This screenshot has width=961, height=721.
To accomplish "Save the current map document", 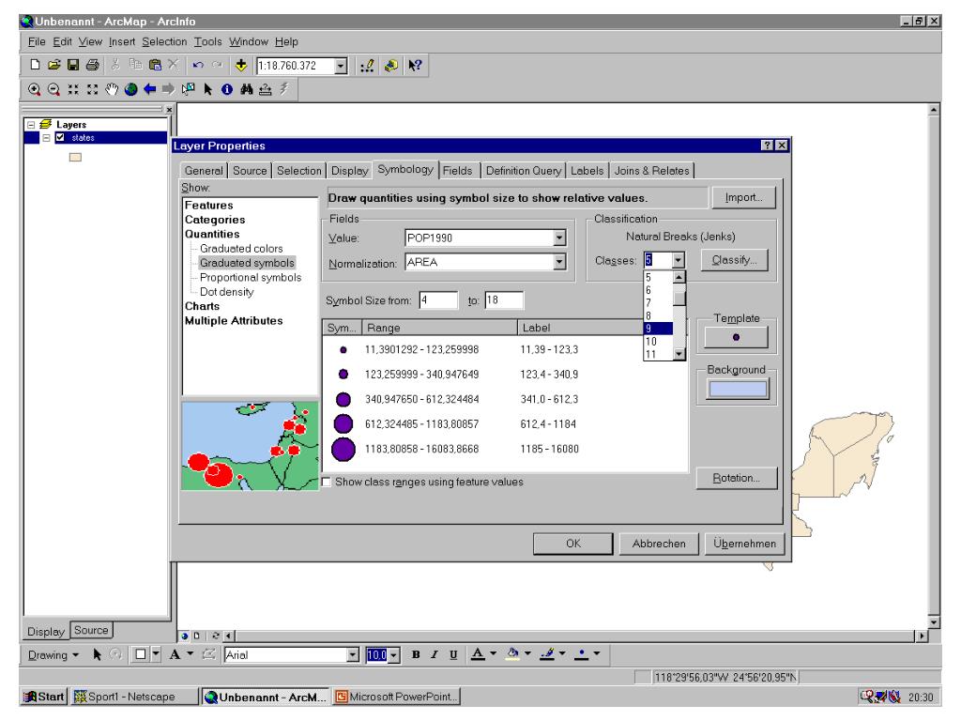I will click(73, 65).
